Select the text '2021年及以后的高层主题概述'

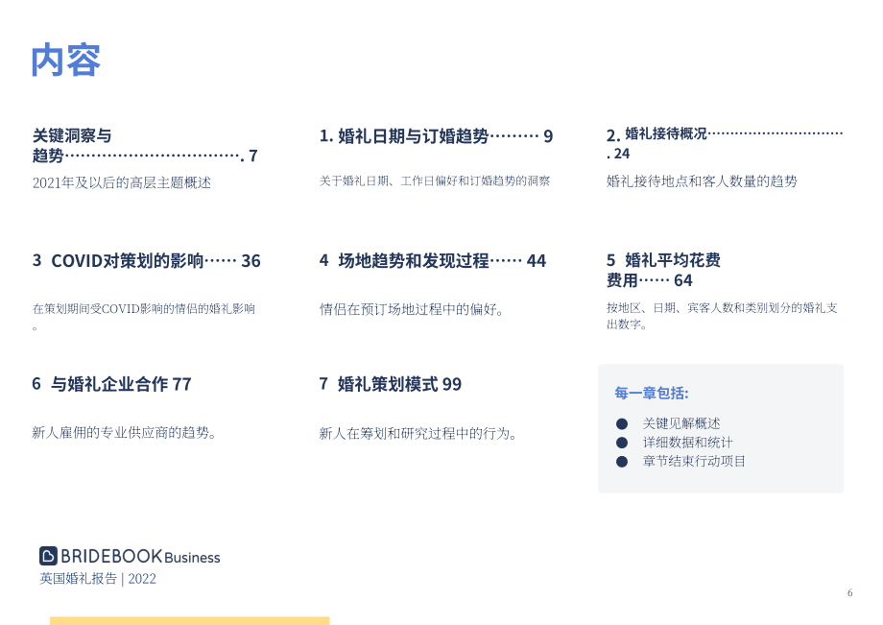[x=122, y=182]
